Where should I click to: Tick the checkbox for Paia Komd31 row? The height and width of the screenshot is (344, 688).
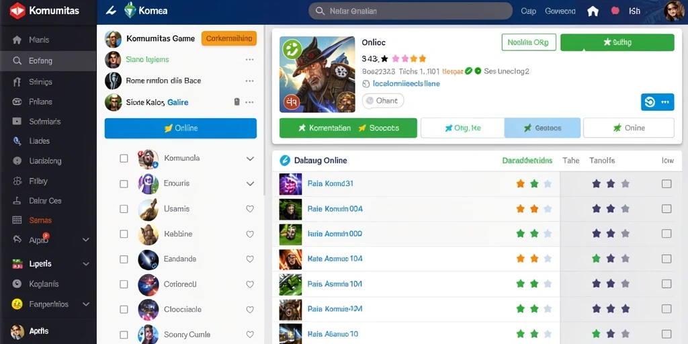coord(666,184)
